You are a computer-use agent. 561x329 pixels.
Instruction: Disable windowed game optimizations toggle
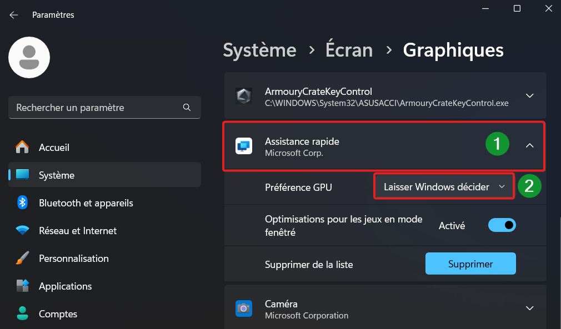point(502,225)
